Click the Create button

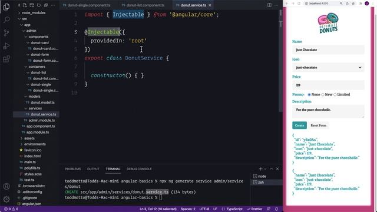[x=300, y=125]
